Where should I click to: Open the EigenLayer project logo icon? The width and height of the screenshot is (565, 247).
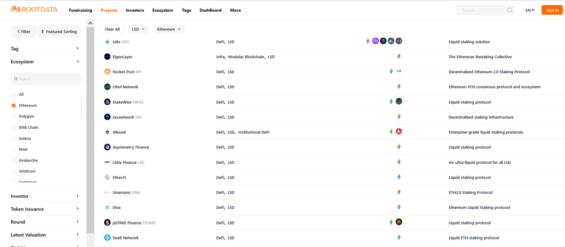pos(107,57)
